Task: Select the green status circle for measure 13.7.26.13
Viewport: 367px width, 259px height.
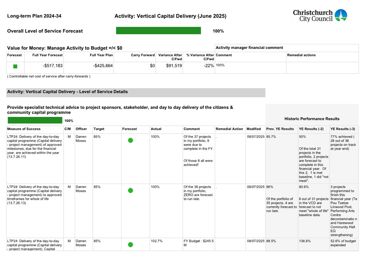Action: pos(130,191)
